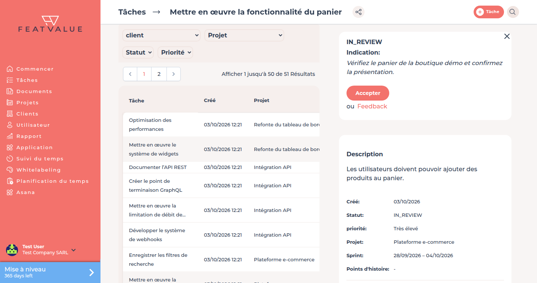The image size is (537, 283).
Task: Click the Commencer home icon
Action: click(x=10, y=69)
